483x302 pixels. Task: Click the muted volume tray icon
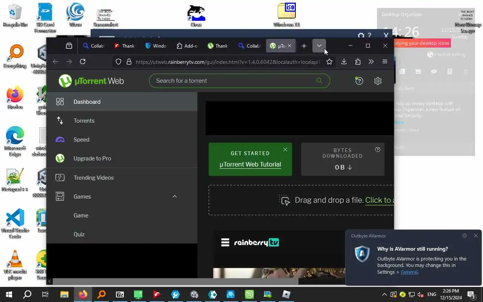click(x=420, y=294)
